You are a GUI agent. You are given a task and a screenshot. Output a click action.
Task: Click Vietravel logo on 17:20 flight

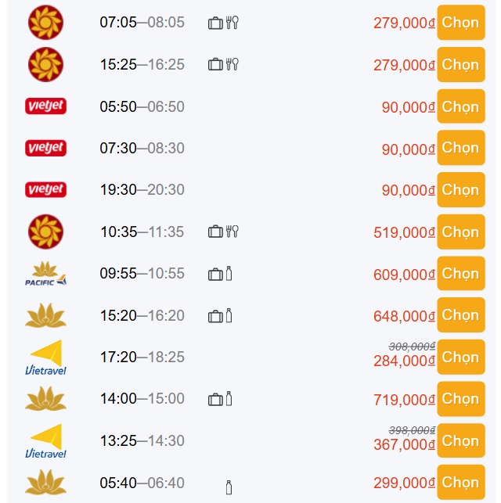pos(46,357)
